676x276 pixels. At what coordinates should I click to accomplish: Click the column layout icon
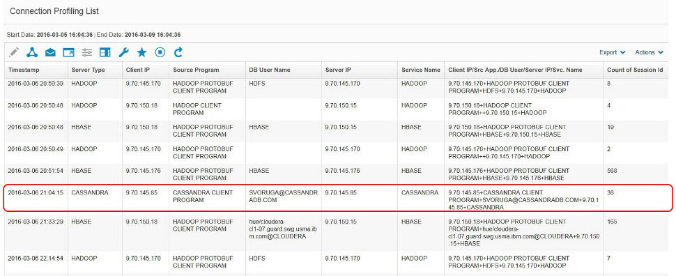pyautogui.click(x=105, y=52)
